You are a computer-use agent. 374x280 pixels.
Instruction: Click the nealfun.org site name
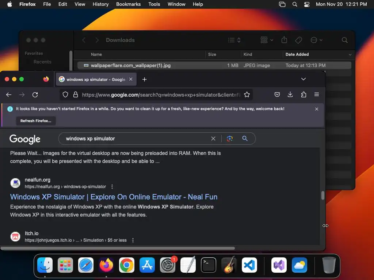(x=38, y=180)
